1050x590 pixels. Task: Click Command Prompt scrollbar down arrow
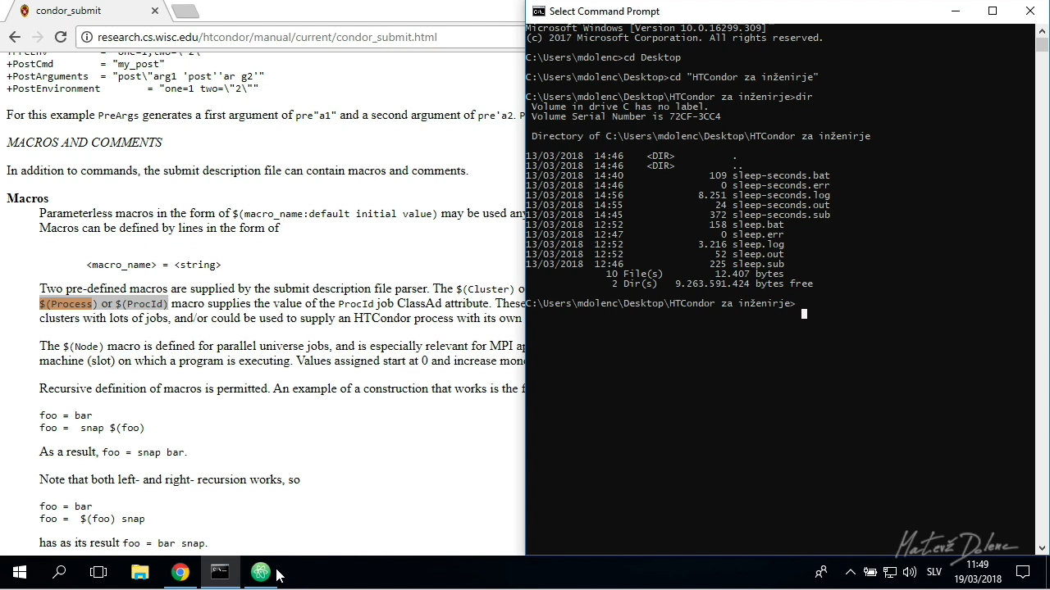[x=1042, y=548]
